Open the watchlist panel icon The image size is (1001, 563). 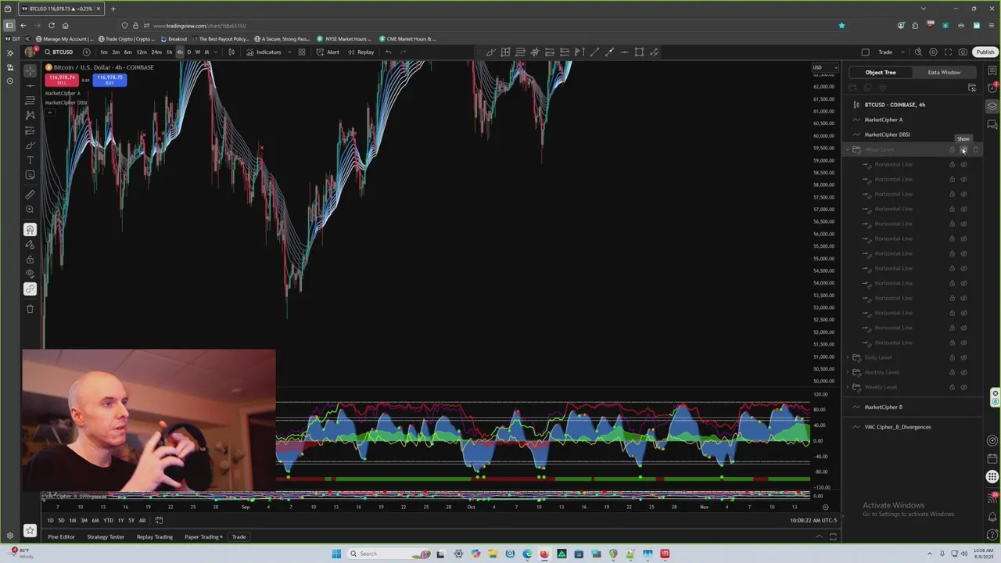click(992, 70)
